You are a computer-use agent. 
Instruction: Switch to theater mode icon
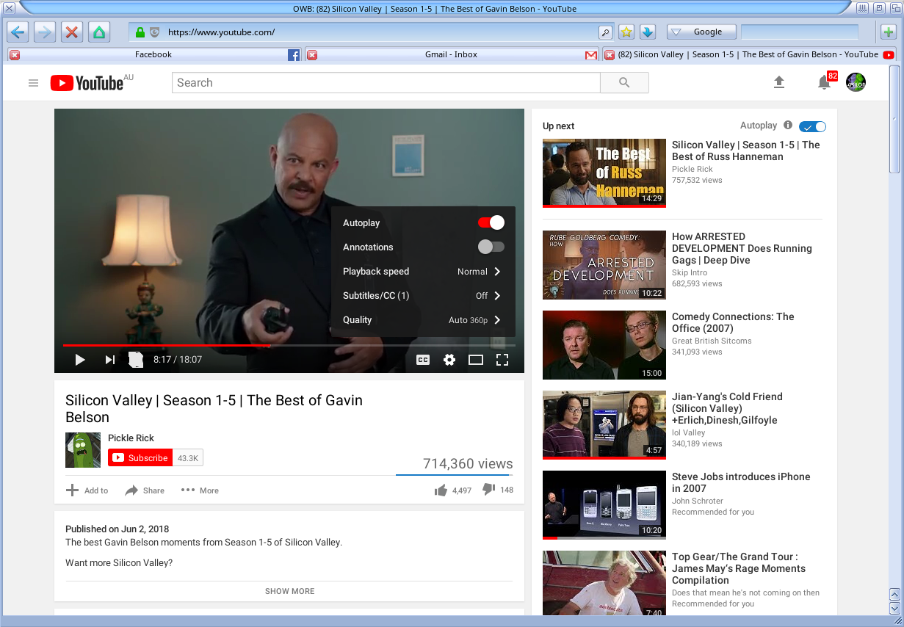click(476, 360)
